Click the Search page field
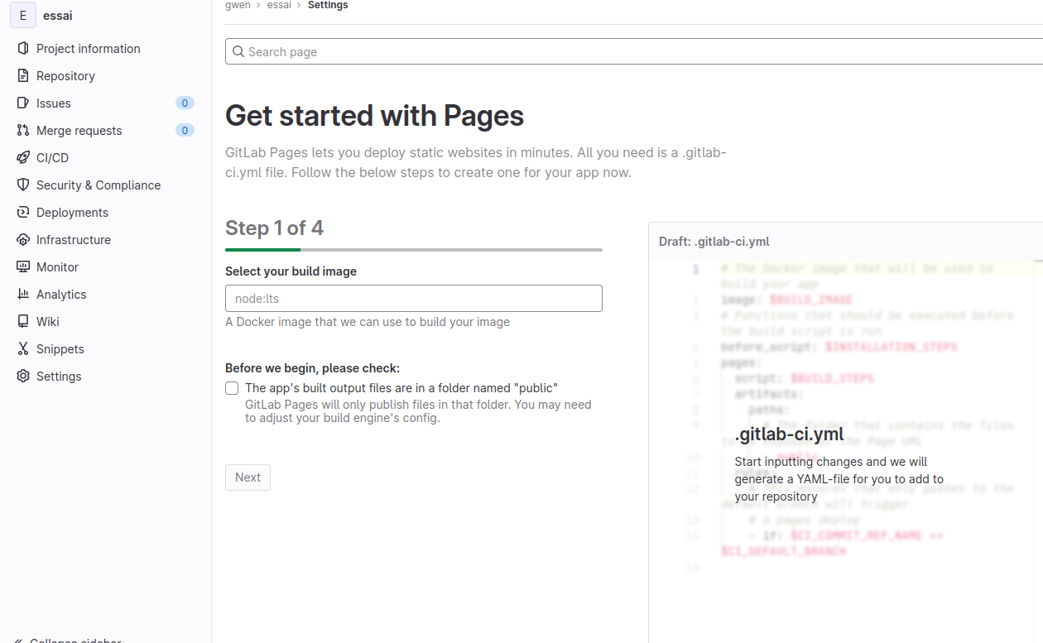This screenshot has width=1043, height=643. coord(633,52)
